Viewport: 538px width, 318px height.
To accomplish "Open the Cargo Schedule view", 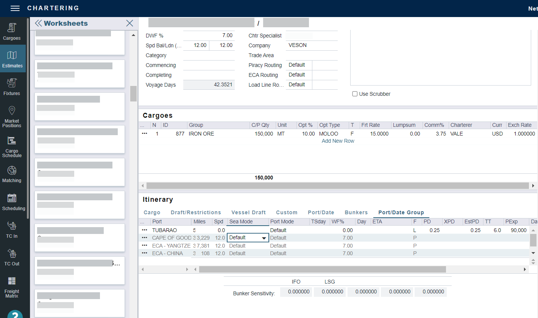I will tap(12, 147).
